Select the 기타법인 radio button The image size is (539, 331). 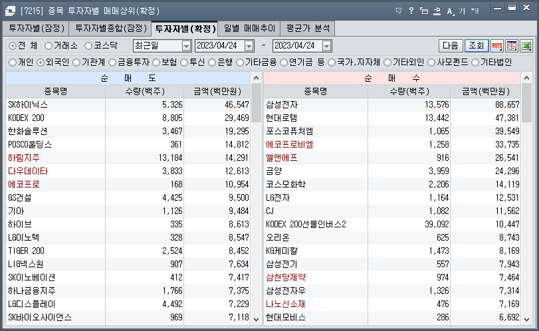pos(475,62)
